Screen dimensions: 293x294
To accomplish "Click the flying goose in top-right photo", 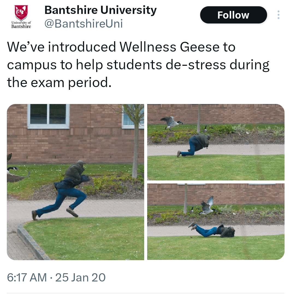I will point(171,123).
